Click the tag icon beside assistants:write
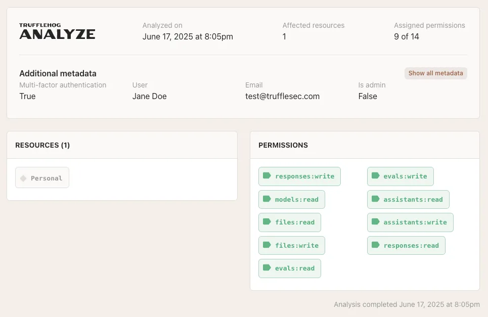This screenshot has height=317, width=488. 375,222
